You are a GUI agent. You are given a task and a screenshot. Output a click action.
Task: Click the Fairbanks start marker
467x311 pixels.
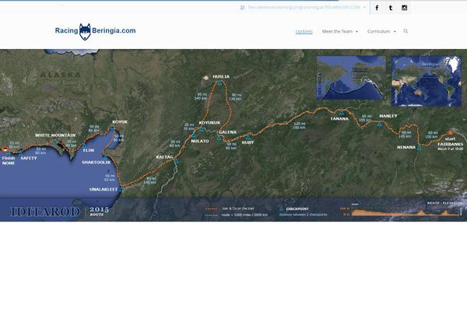click(x=451, y=132)
